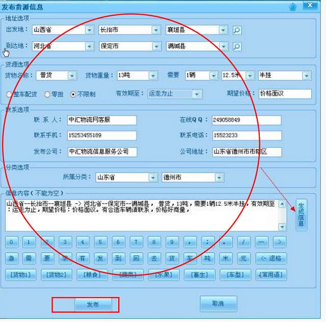Open the 货物重量 13吨 dropdown
The width and height of the screenshot is (326, 322).
(x=153, y=76)
